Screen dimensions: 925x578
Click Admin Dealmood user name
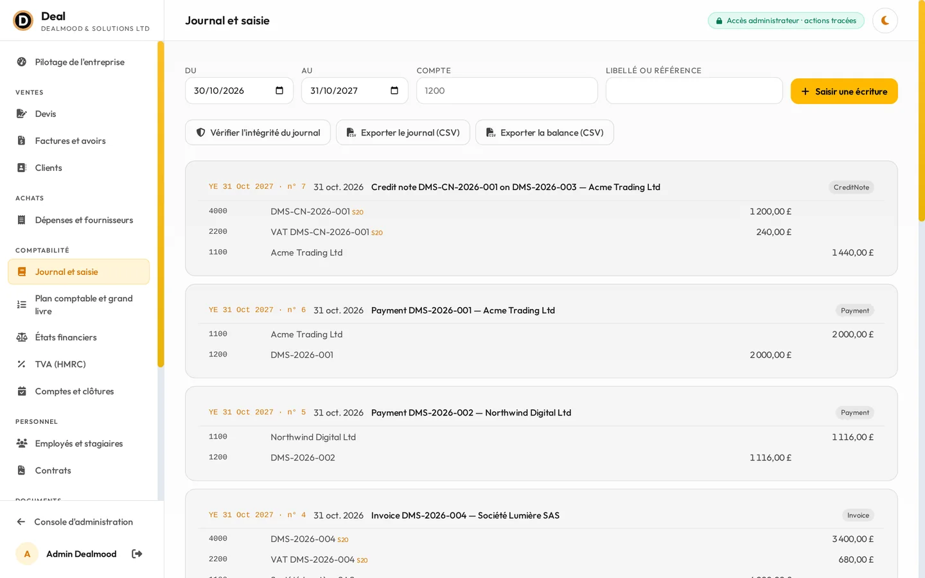tap(81, 554)
